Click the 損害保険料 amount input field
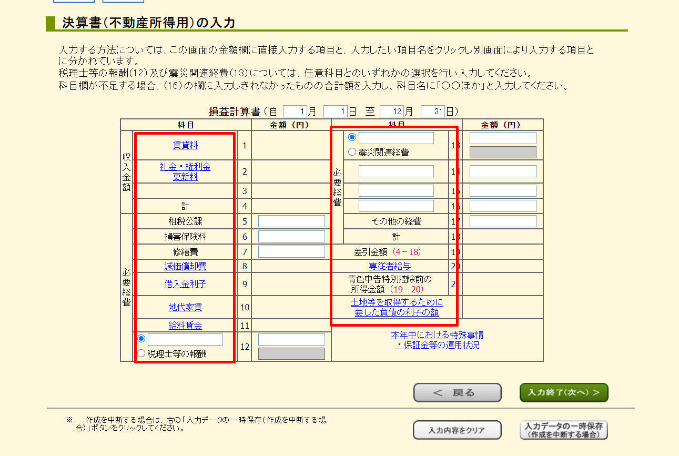 pyautogui.click(x=291, y=237)
